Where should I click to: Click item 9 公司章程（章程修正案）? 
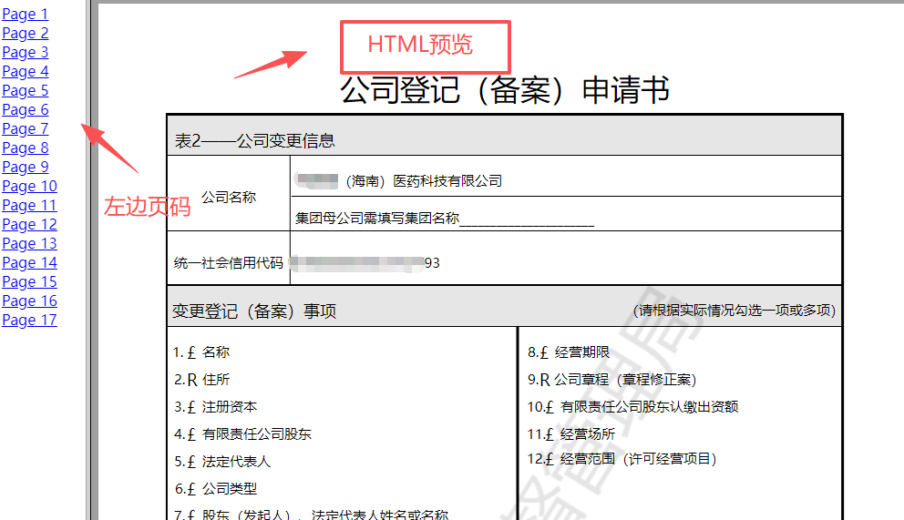(x=612, y=380)
